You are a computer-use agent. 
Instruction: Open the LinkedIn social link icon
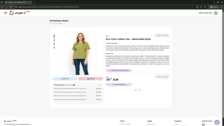tap(203, 125)
